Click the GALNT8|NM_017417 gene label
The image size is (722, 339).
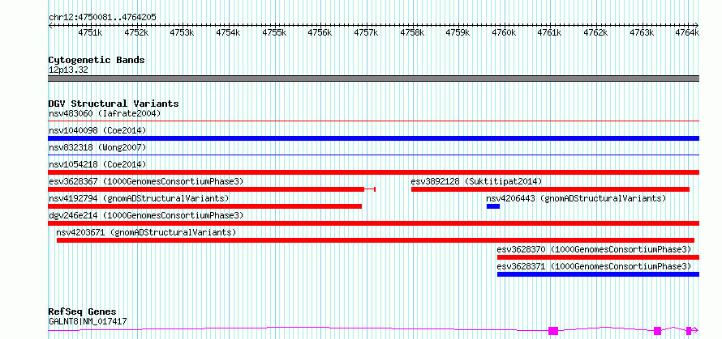tap(88, 321)
